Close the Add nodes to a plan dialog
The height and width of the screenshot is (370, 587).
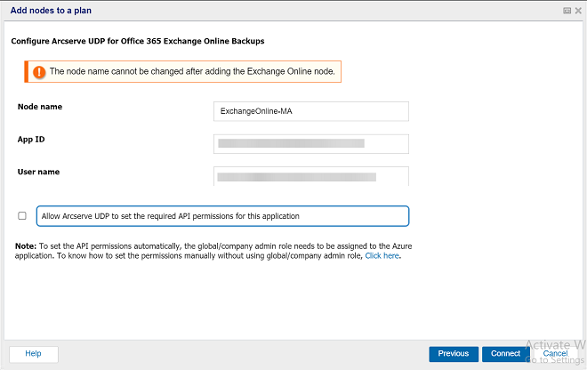pyautogui.click(x=578, y=11)
